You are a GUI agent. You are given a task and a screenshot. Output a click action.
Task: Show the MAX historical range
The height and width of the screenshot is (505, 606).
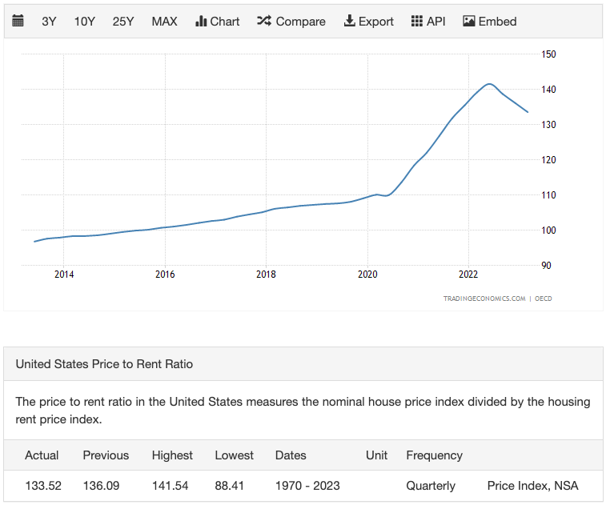165,22
